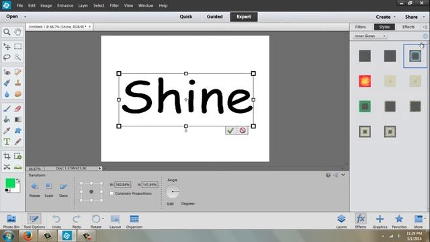This screenshot has width=430, height=242.
Task: Select the Eraser tool
Action: (18, 109)
